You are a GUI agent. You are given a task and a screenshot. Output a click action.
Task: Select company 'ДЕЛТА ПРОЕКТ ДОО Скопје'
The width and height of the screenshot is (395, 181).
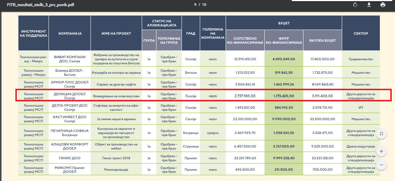coord(70,108)
